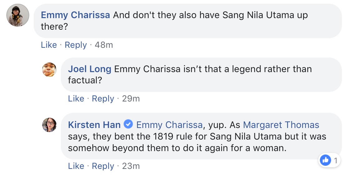This screenshot has width=352, height=177.
Task: Click the Emmy Charissa mention in Kirsten's reply
Action: click(169, 125)
